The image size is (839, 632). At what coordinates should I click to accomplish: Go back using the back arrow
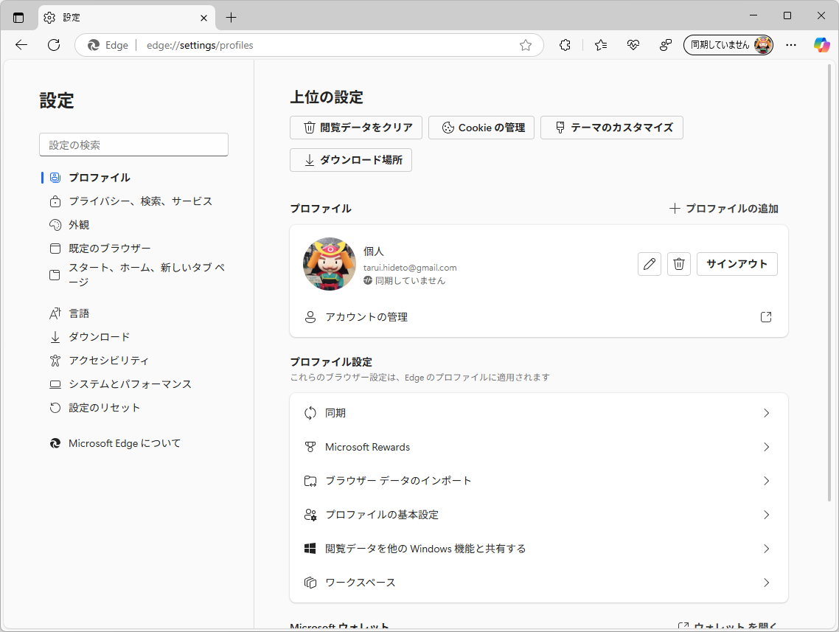click(x=21, y=45)
